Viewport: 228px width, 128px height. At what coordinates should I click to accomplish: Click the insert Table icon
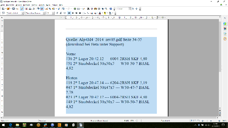tap(78, 9)
